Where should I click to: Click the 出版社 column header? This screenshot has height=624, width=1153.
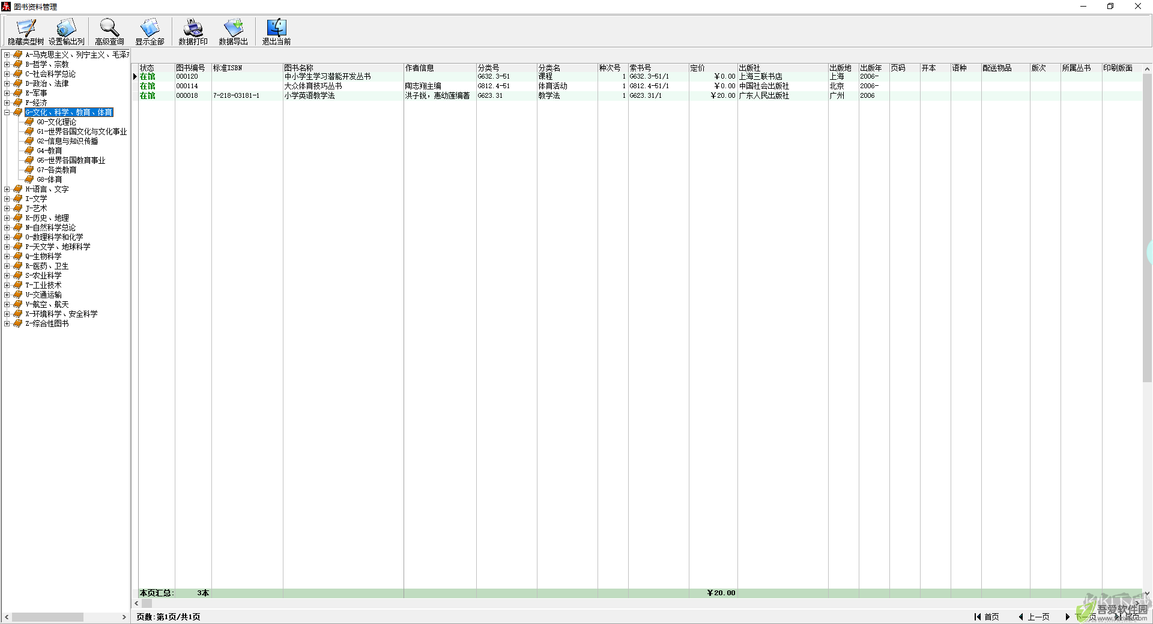click(x=783, y=68)
